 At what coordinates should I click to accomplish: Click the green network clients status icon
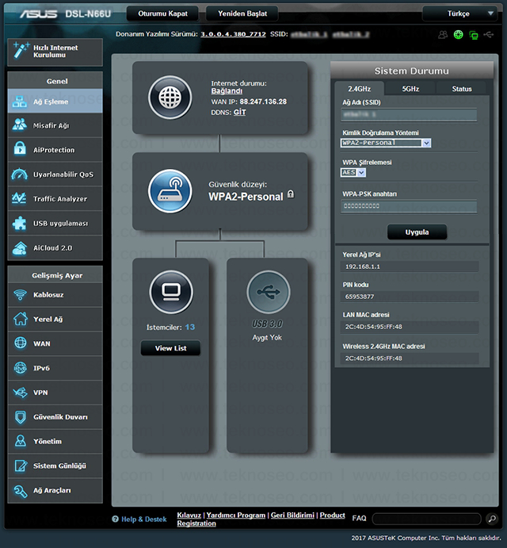(474, 35)
